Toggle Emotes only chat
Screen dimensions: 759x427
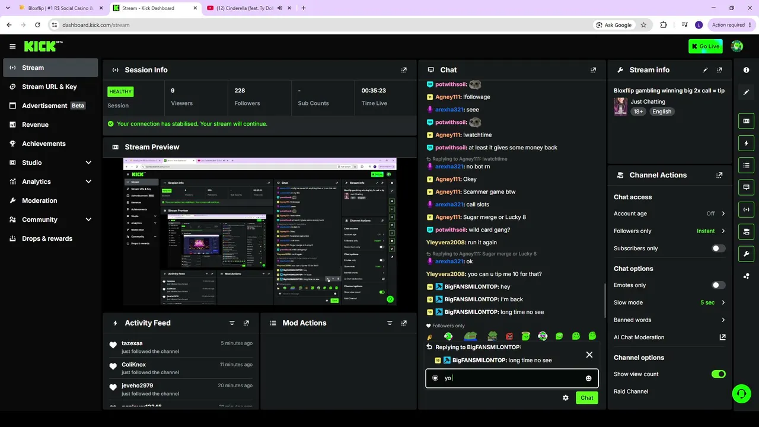[718, 285]
